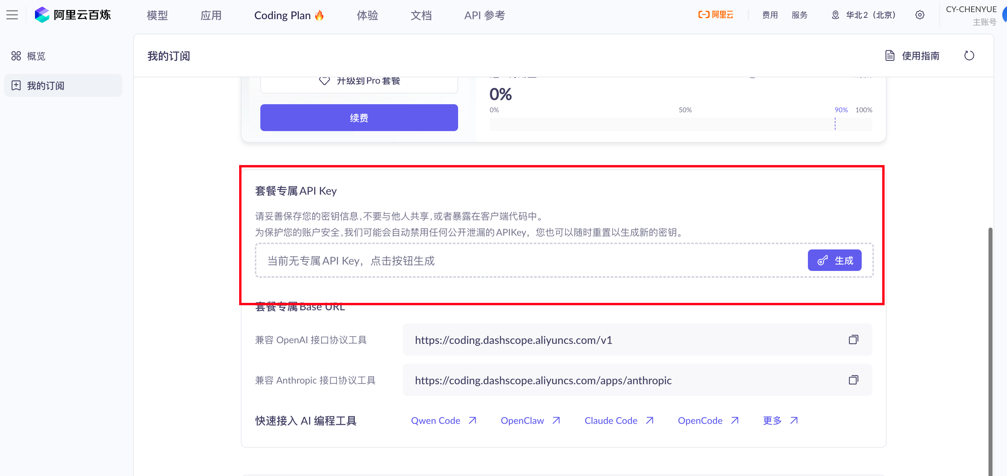Viewport: 1007px width, 476px height.
Task: Click the hamburger menu icon
Action: click(x=12, y=15)
